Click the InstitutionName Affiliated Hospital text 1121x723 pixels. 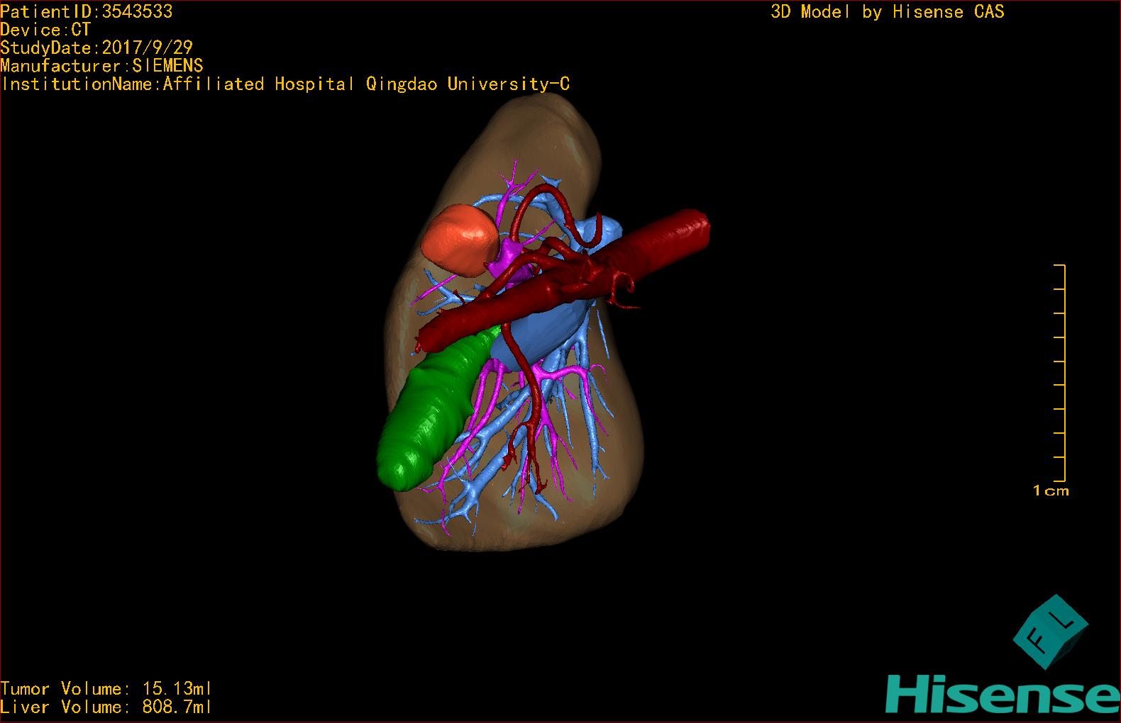(x=285, y=84)
